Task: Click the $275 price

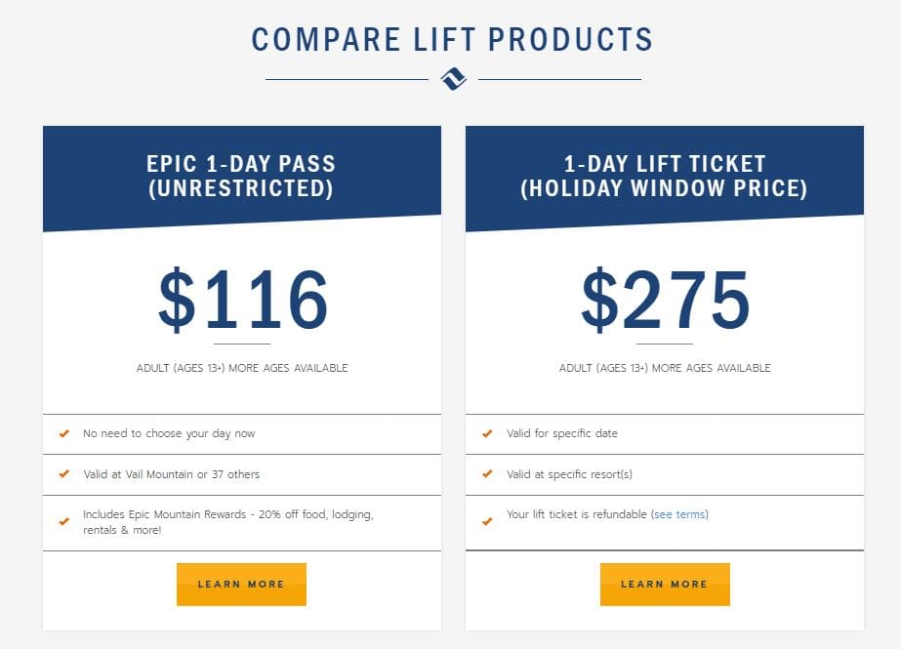Action: [666, 300]
